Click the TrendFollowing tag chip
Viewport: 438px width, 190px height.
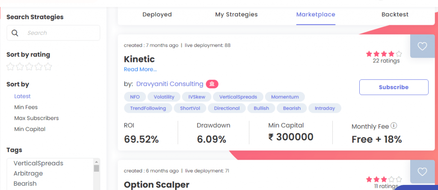click(148, 108)
